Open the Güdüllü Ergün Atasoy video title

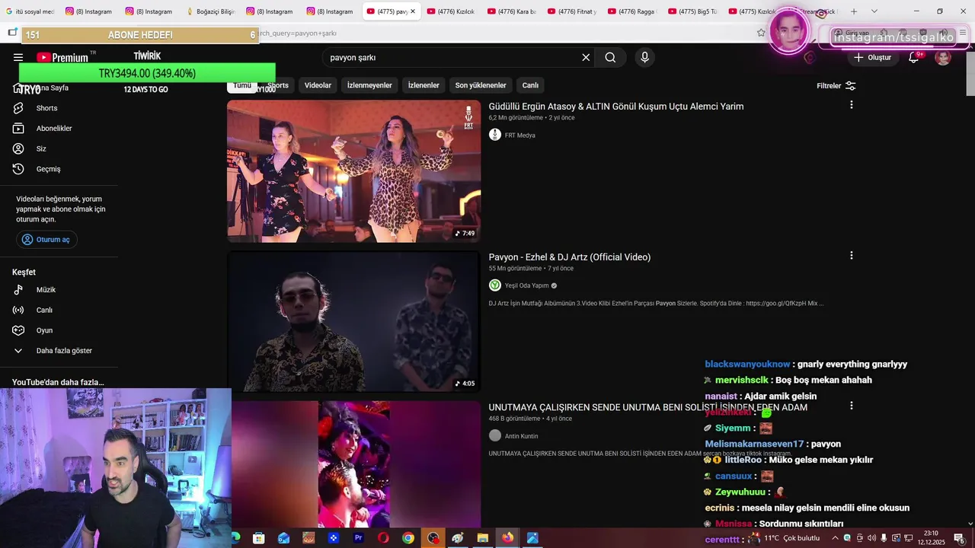coord(616,107)
